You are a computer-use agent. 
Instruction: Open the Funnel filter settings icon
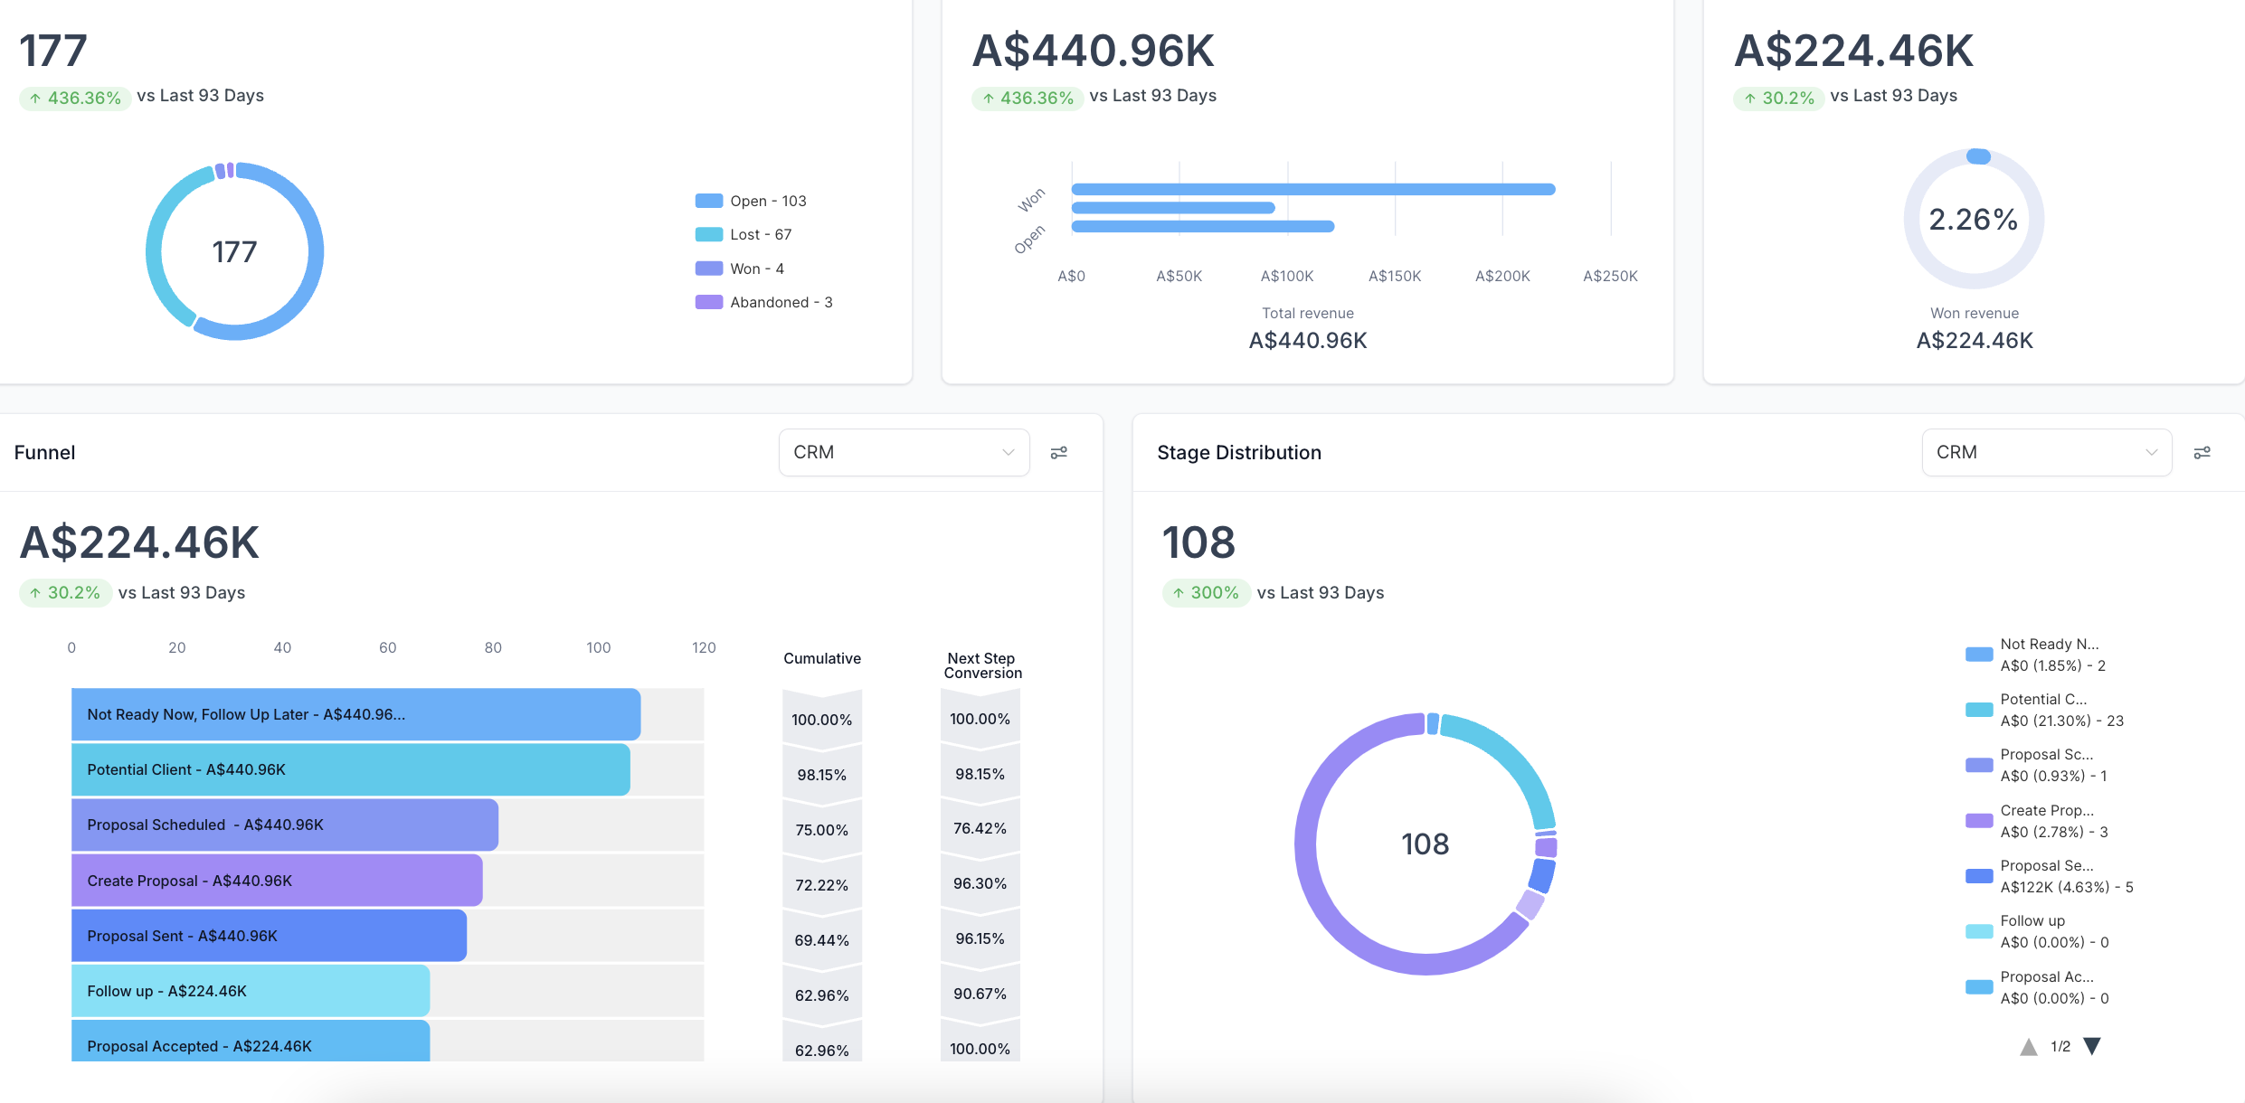(x=1059, y=453)
